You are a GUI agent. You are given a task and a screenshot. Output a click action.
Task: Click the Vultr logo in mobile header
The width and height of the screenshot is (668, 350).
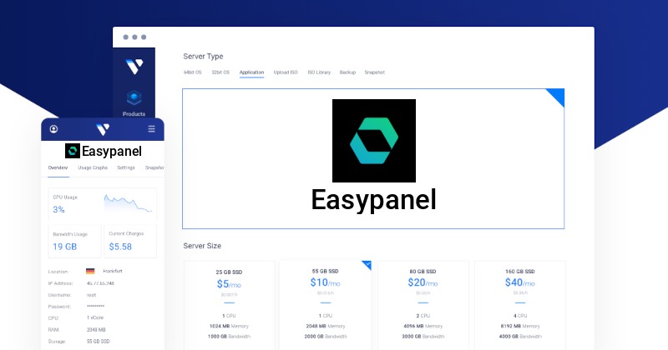103,129
